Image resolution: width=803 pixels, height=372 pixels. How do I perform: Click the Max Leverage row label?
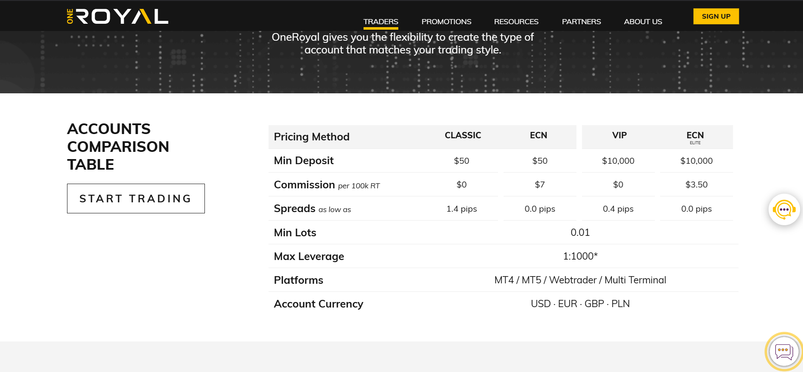coord(309,256)
